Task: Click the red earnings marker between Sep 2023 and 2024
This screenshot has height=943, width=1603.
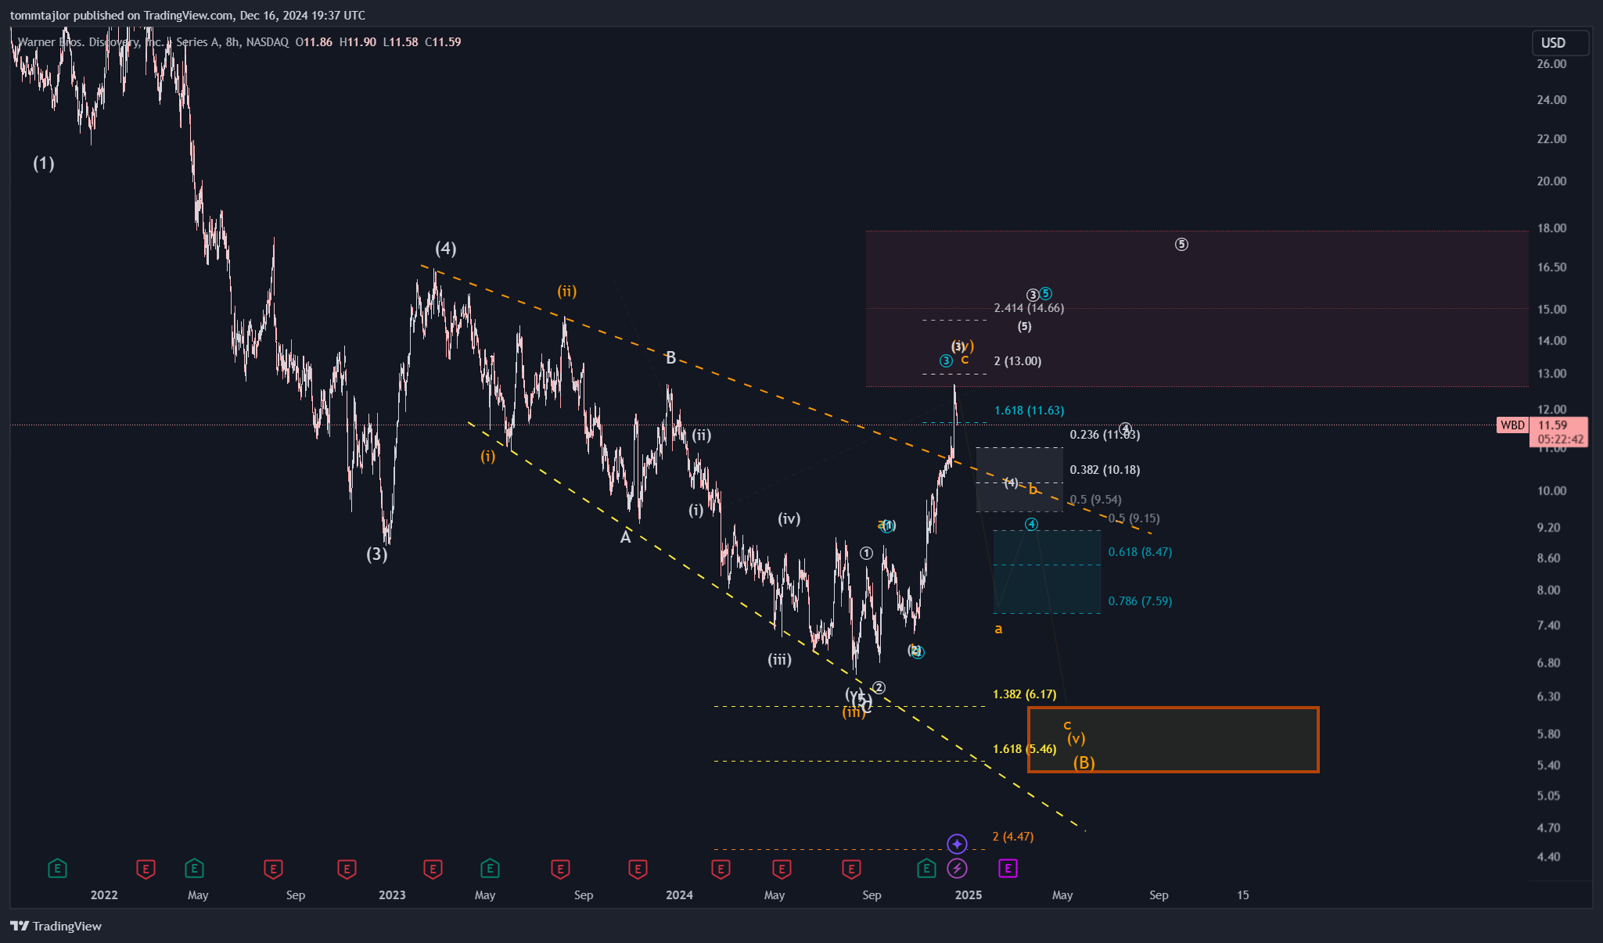Action: (638, 868)
